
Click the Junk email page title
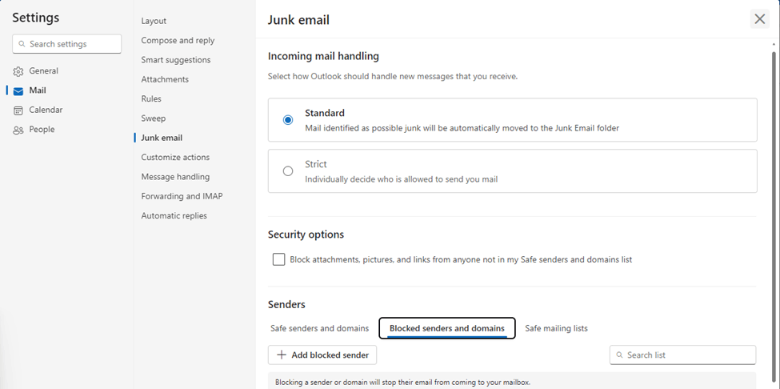298,20
